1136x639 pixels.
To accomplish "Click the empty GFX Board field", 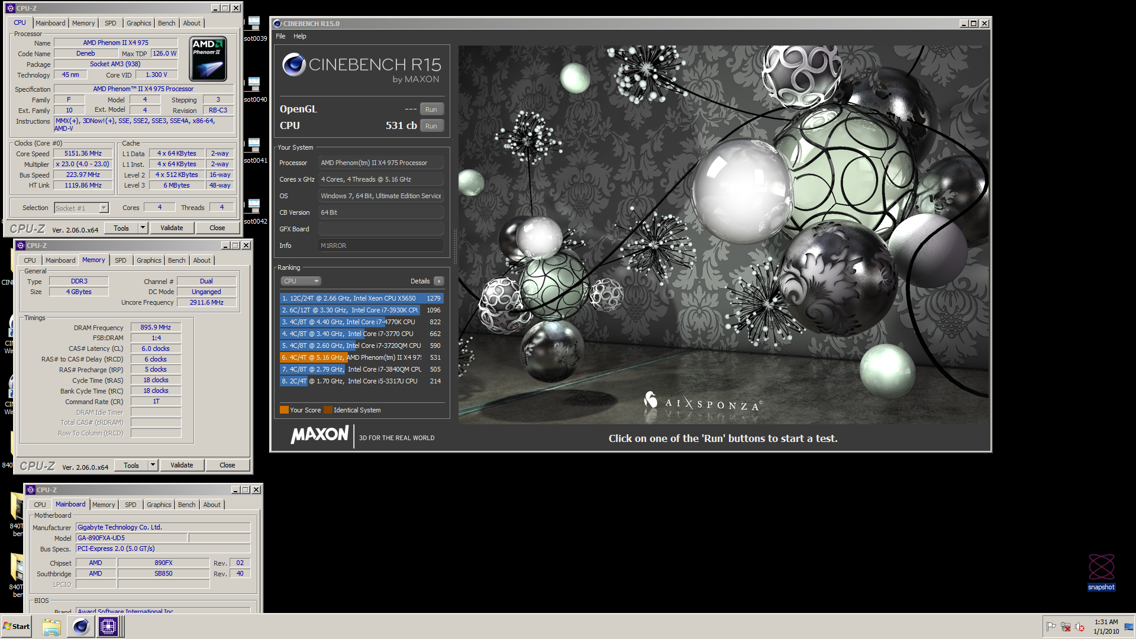I will [x=381, y=229].
